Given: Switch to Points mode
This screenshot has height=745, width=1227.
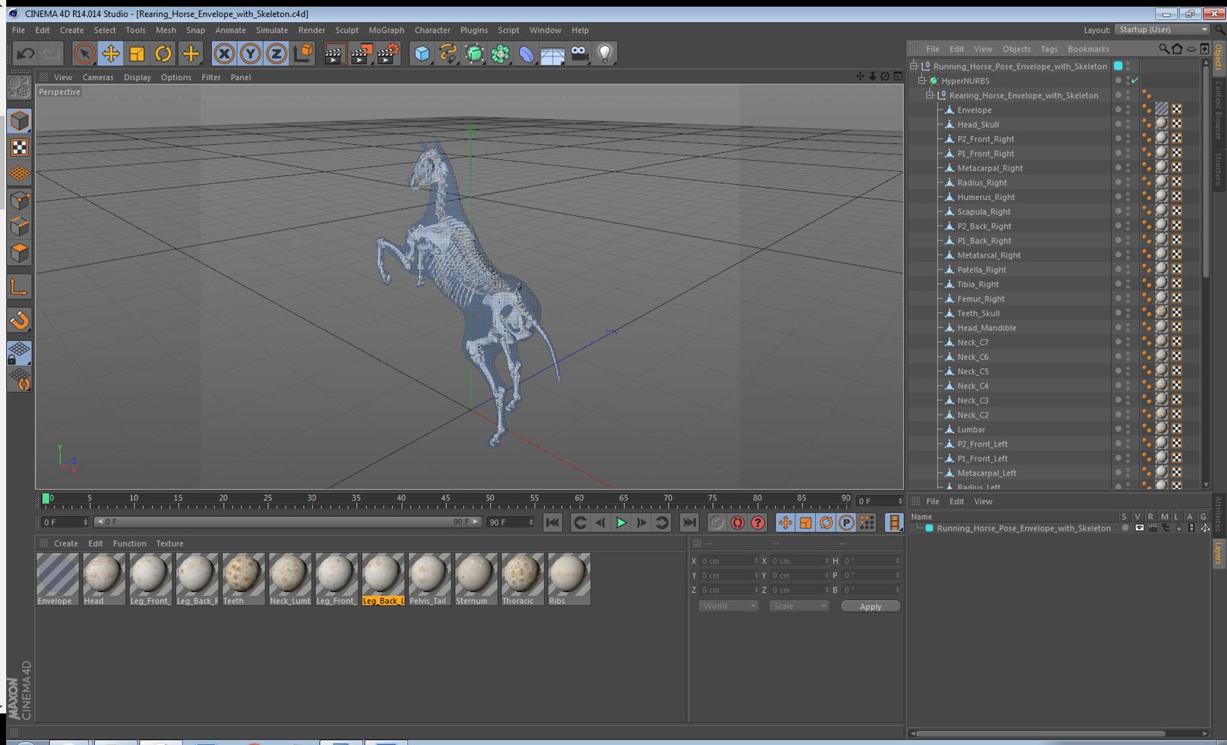Looking at the screenshot, I should click(x=19, y=200).
